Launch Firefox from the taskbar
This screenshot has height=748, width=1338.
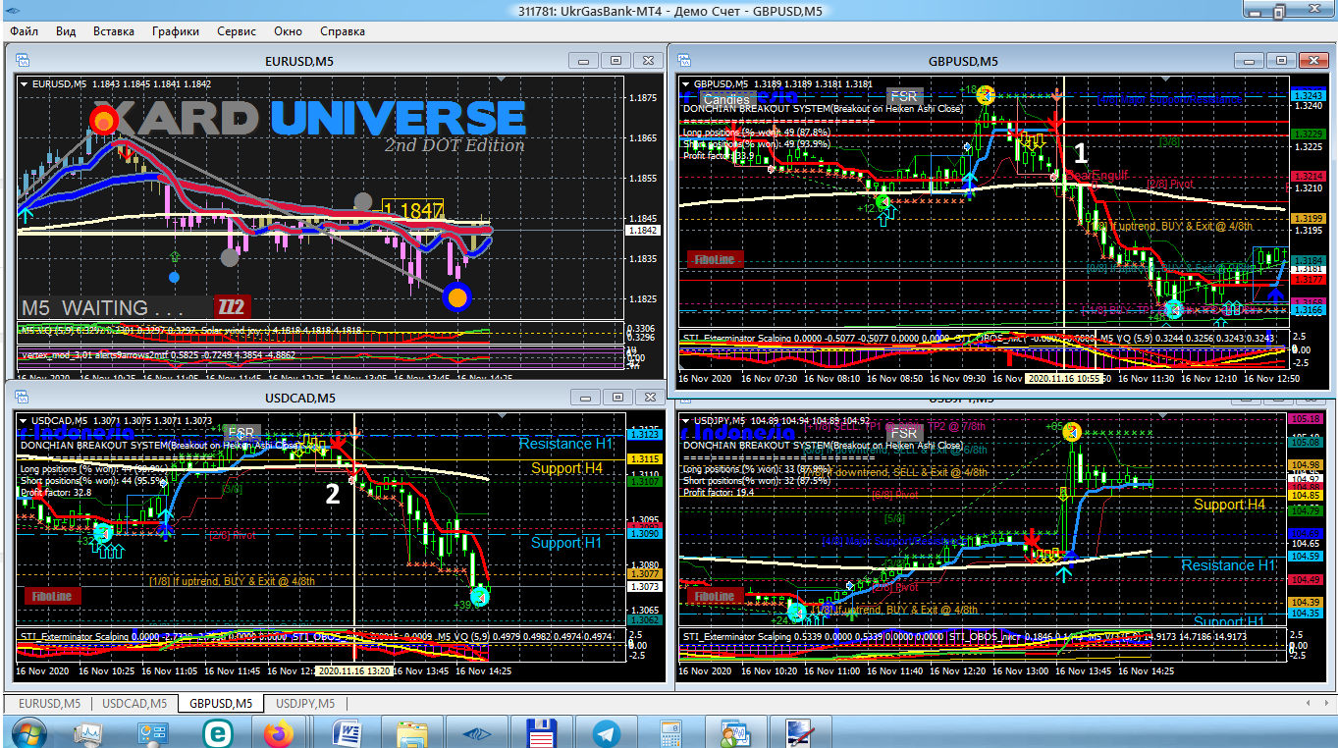[280, 733]
